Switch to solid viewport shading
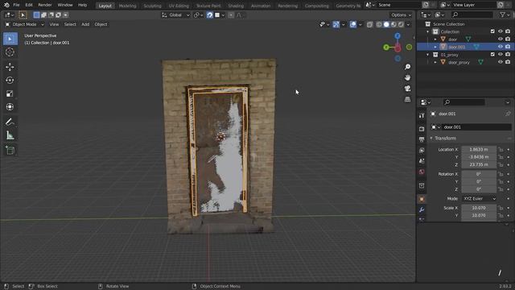515x290 pixels. [x=386, y=24]
